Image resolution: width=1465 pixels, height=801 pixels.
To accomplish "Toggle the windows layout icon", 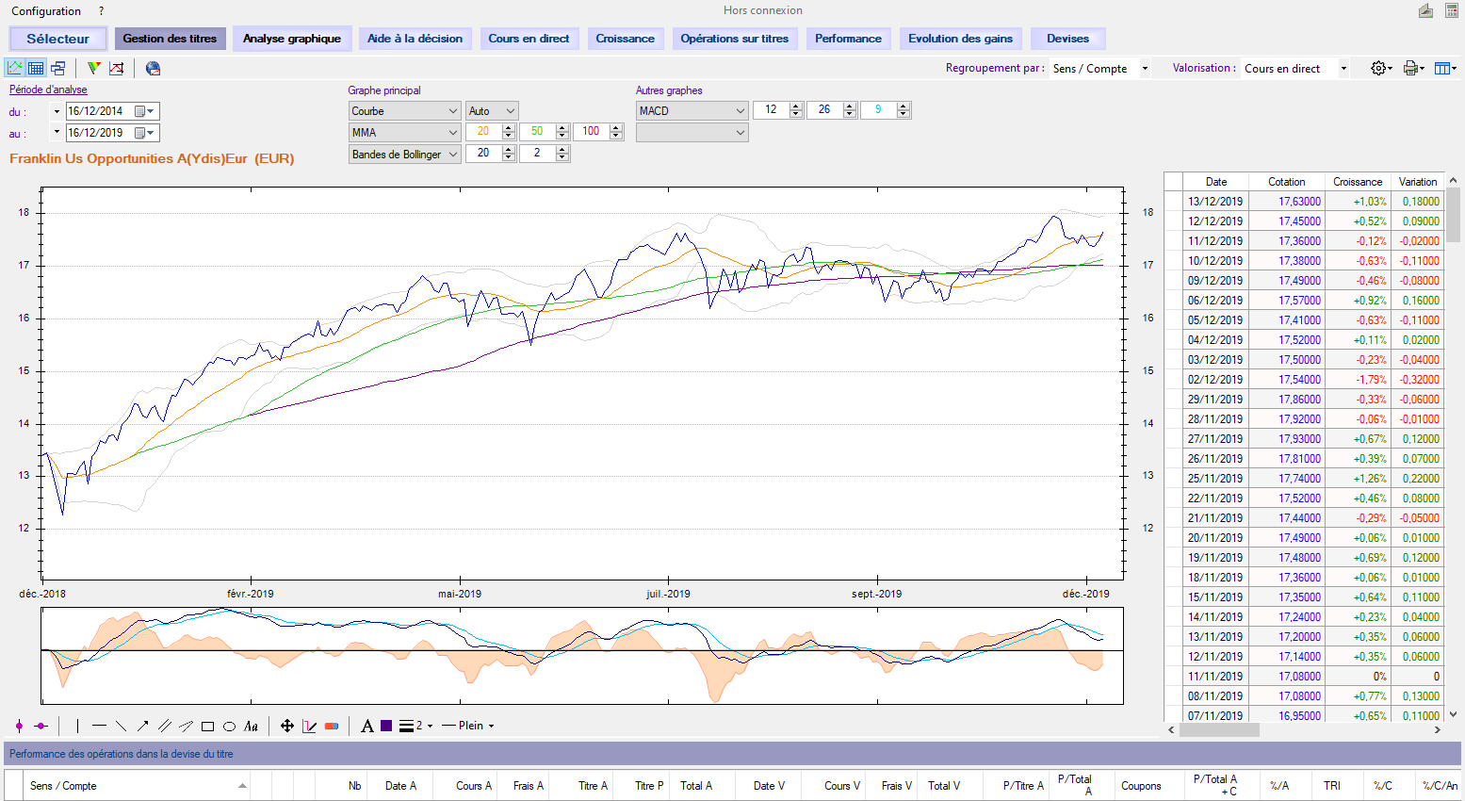I will [x=57, y=68].
